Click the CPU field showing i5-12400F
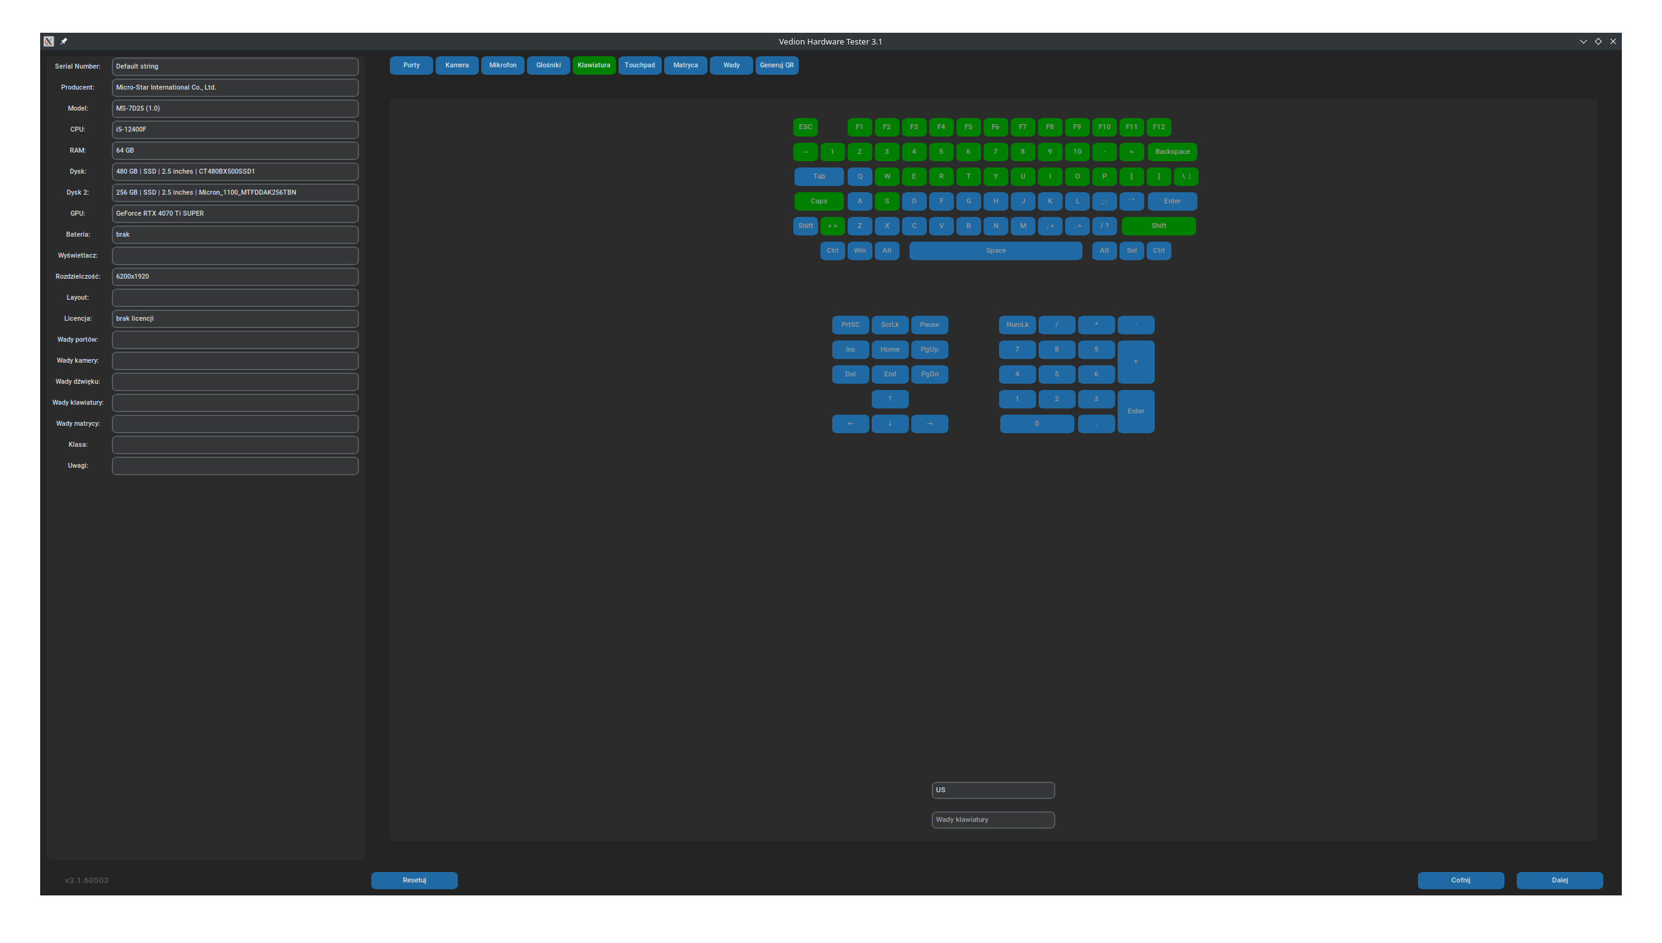 pos(235,130)
